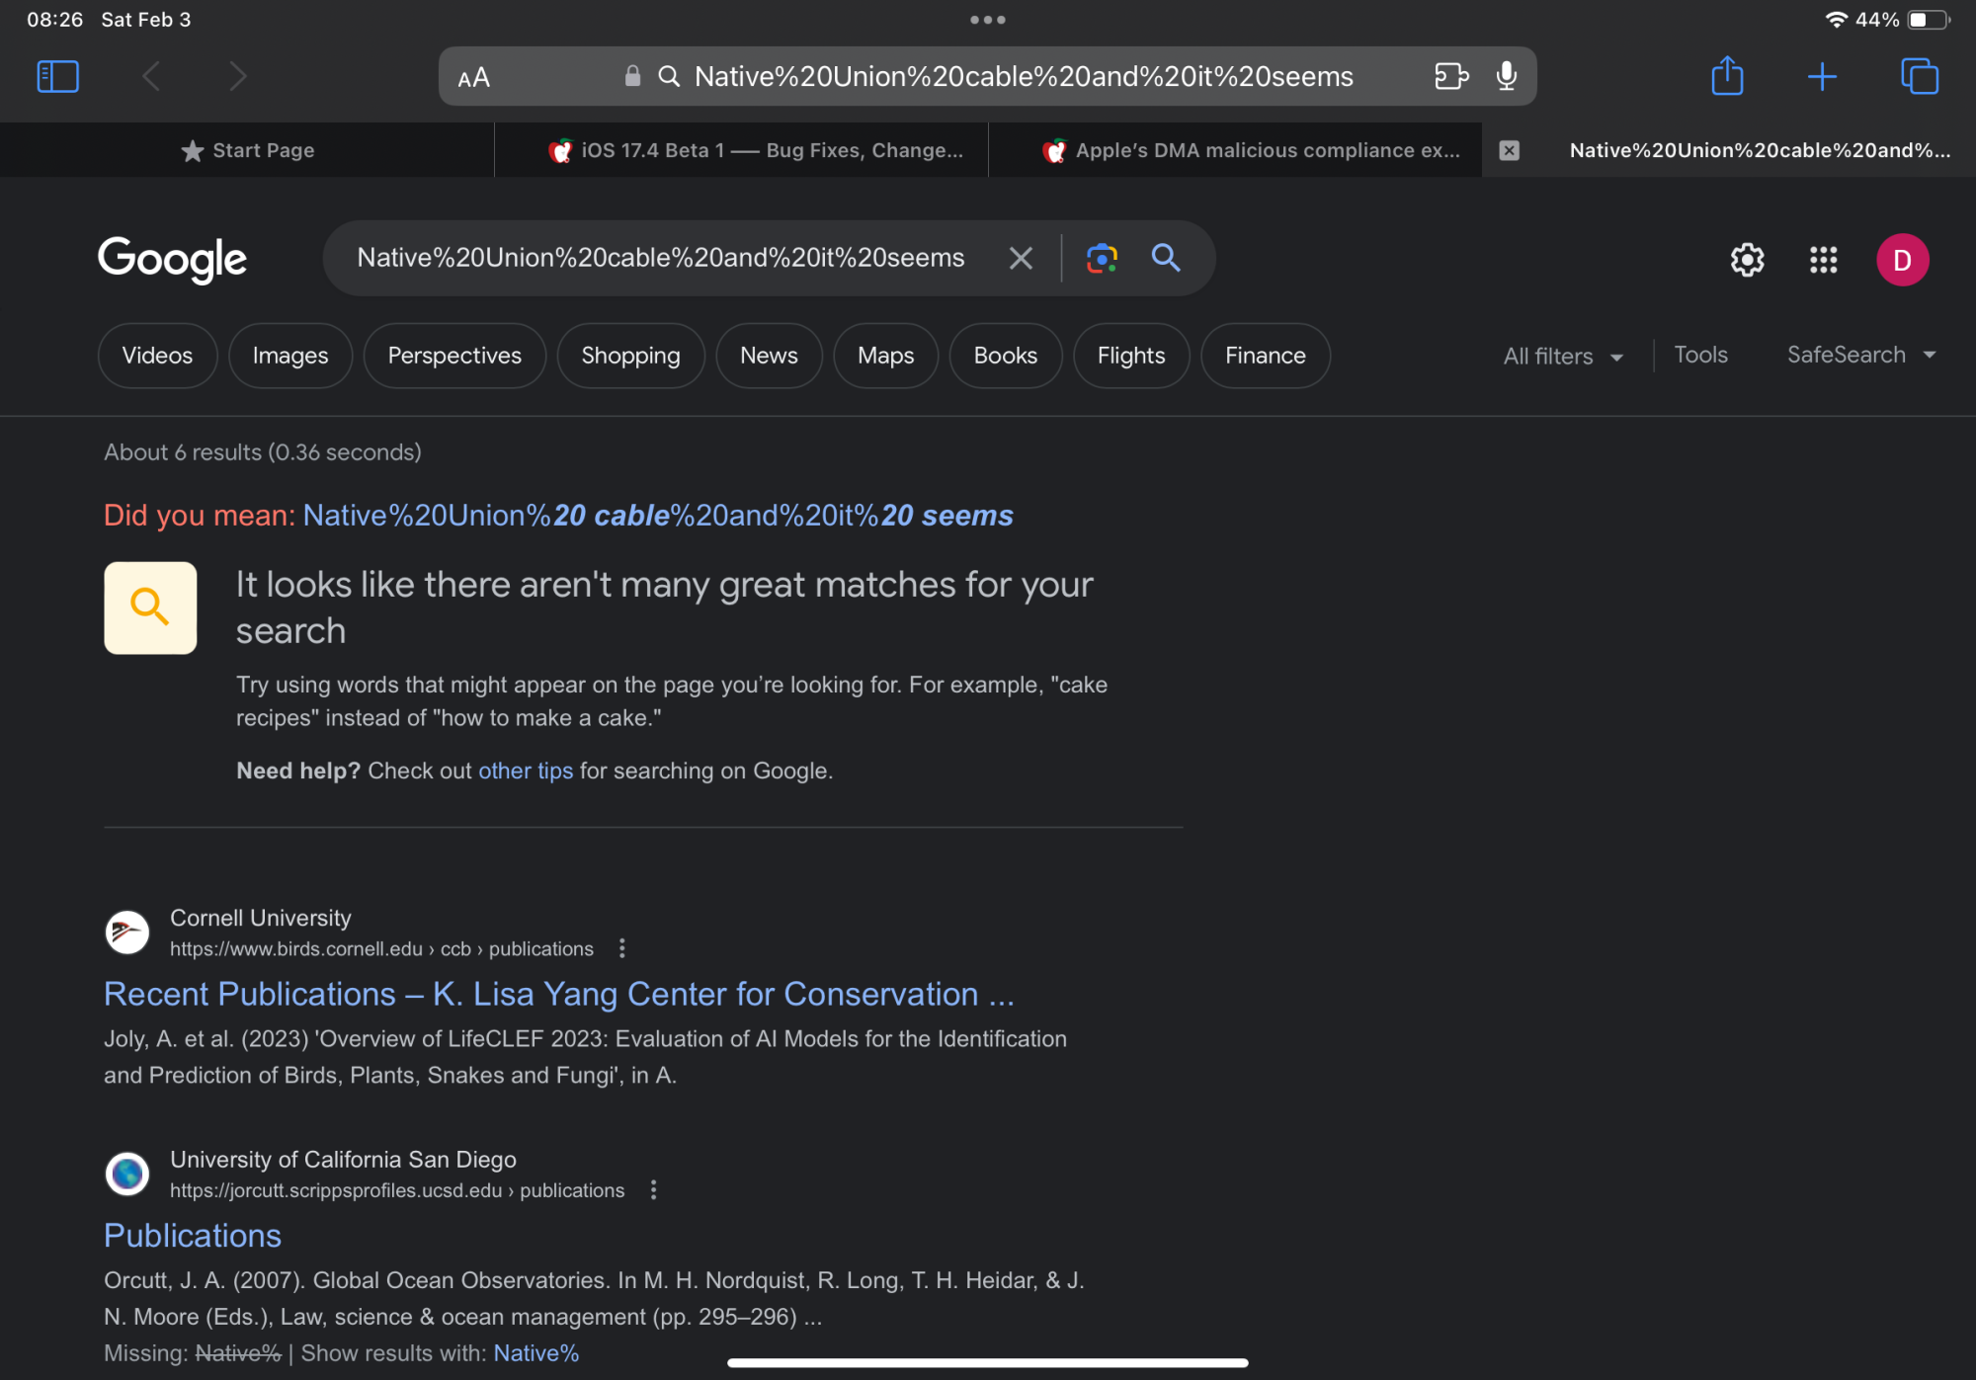The height and width of the screenshot is (1380, 1976).
Task: Open the AA page settings menu
Action: (x=474, y=77)
